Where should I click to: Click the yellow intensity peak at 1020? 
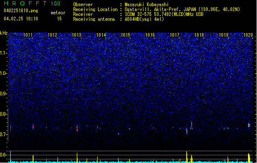[249, 158]
